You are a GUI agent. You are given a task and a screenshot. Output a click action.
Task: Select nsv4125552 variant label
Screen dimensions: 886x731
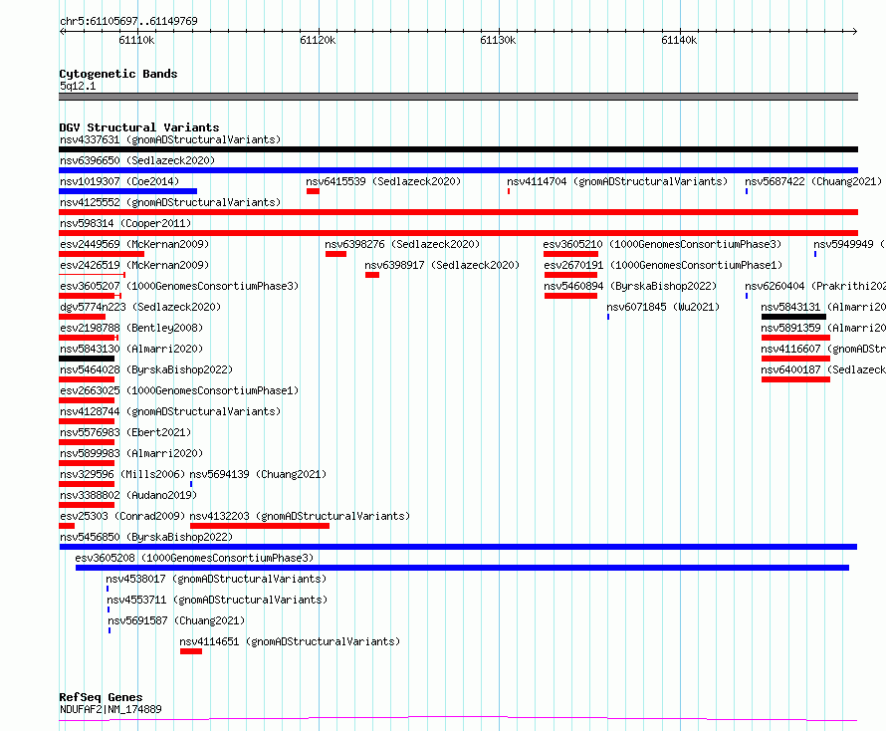coord(170,202)
